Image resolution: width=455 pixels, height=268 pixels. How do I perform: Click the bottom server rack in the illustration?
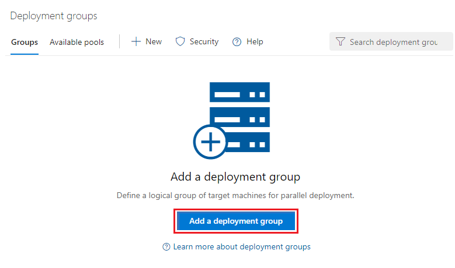tap(247, 142)
